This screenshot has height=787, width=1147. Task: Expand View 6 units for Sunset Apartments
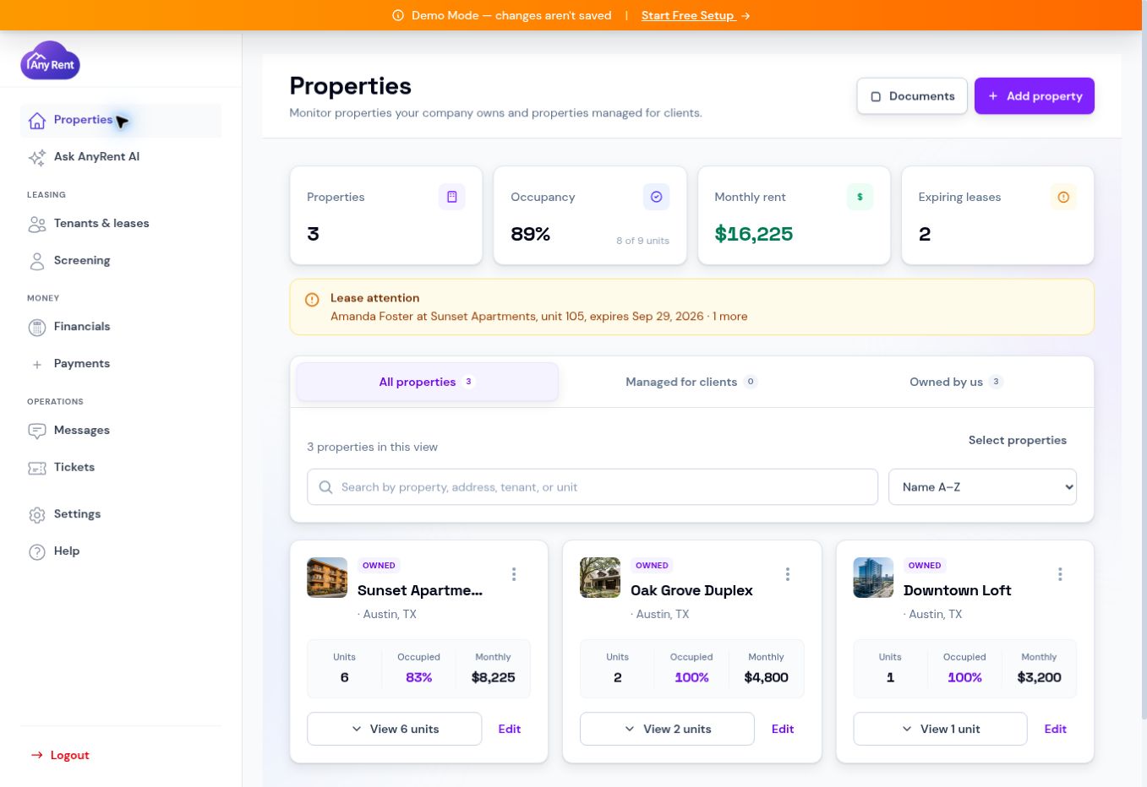(x=395, y=729)
